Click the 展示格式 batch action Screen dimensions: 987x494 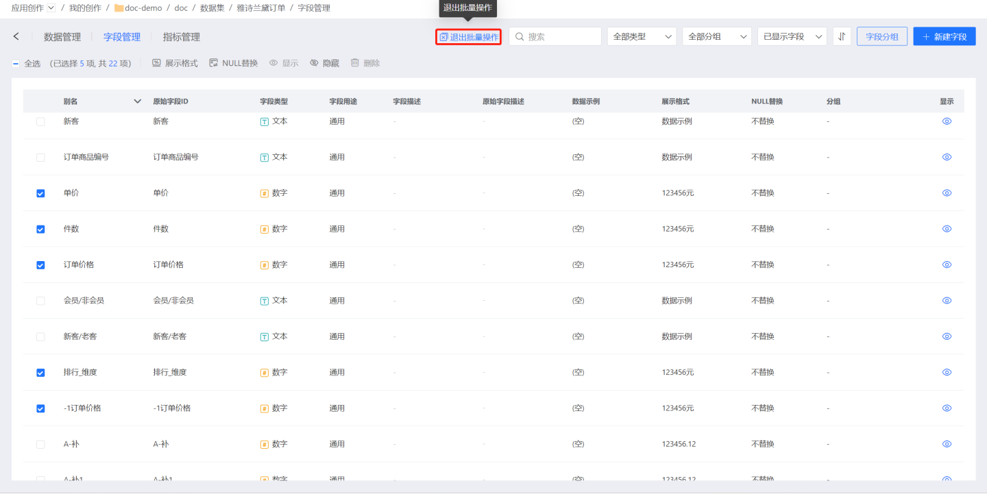pyautogui.click(x=175, y=63)
